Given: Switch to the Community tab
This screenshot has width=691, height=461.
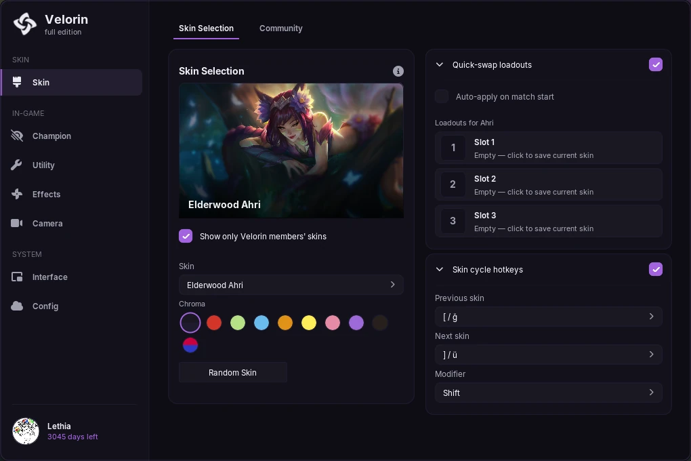Looking at the screenshot, I should (280, 28).
